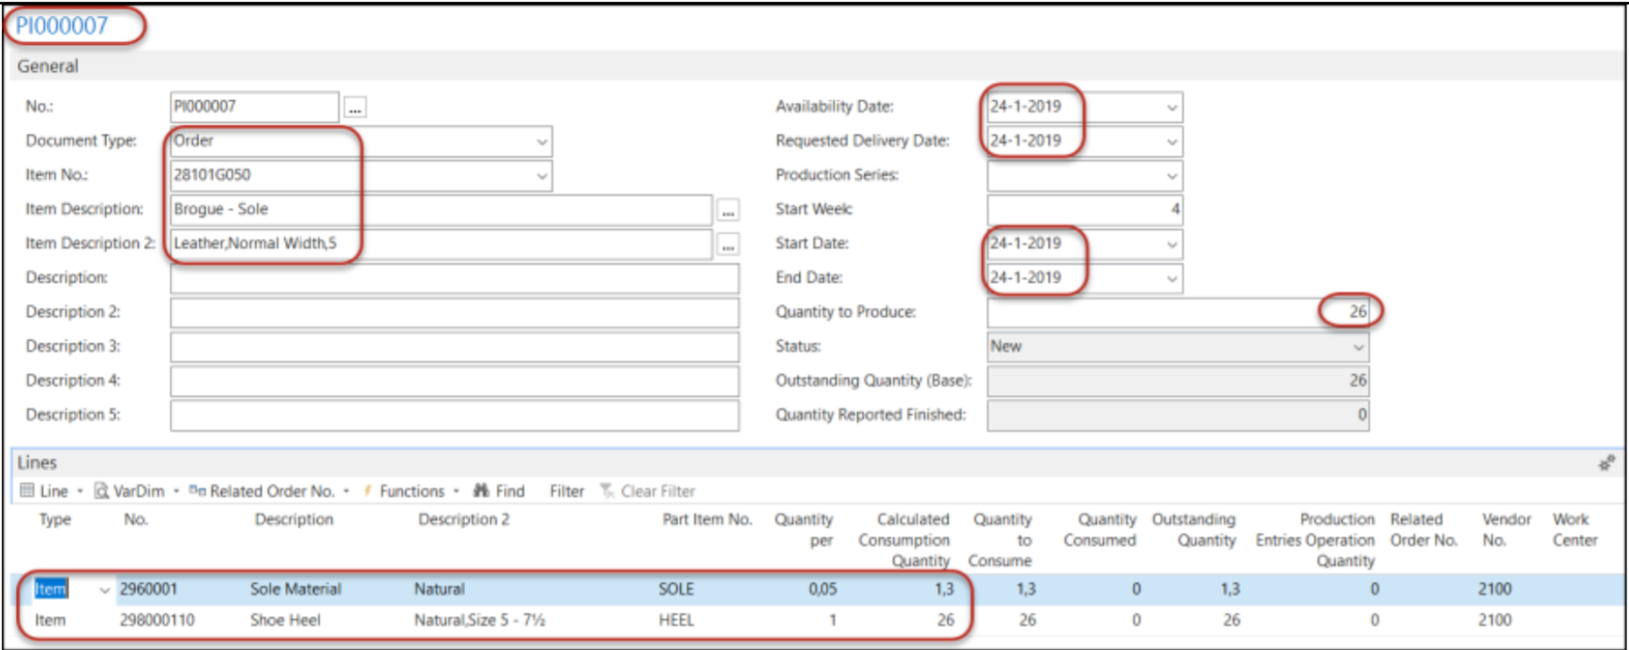The width and height of the screenshot is (1629, 650).
Task: Click Item type cell on Shoe Heel row
Action: point(50,620)
